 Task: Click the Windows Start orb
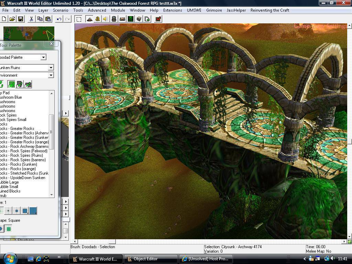10,258
